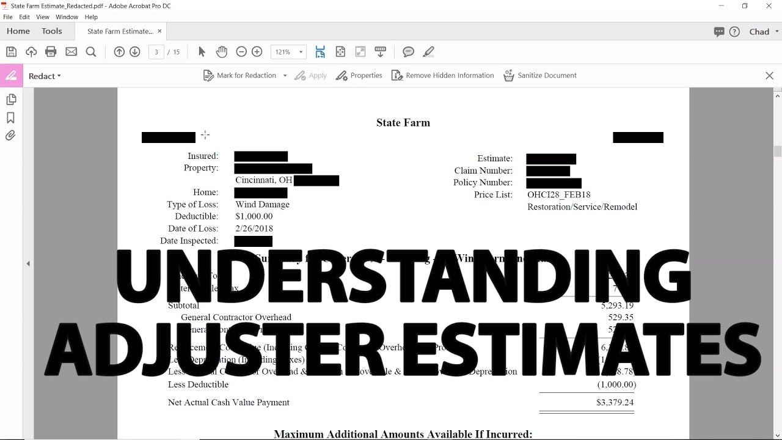Click the pink Redact tool icon
The width and height of the screenshot is (782, 440).
click(x=10, y=76)
